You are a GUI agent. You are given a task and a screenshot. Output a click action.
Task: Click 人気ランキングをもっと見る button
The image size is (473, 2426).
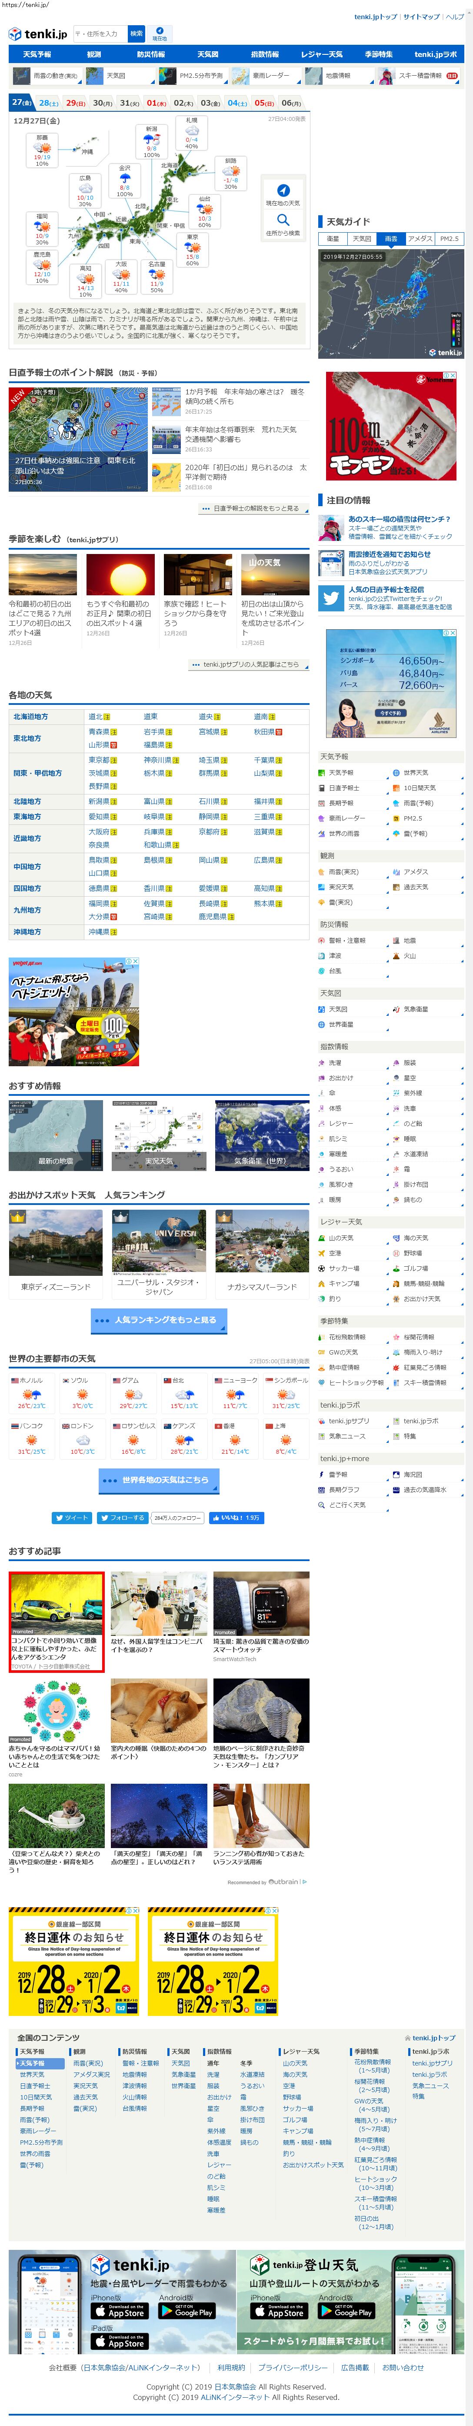pyautogui.click(x=159, y=1320)
